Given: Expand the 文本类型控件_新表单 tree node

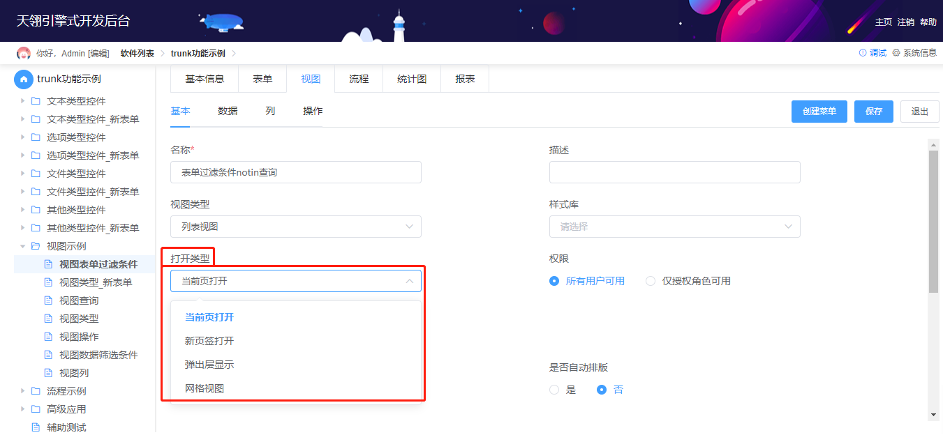Looking at the screenshot, I should [22, 119].
